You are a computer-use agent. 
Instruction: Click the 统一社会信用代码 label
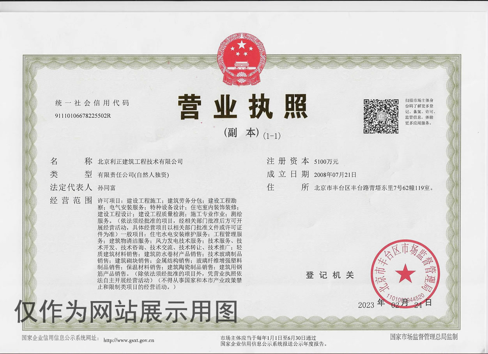[92, 103]
